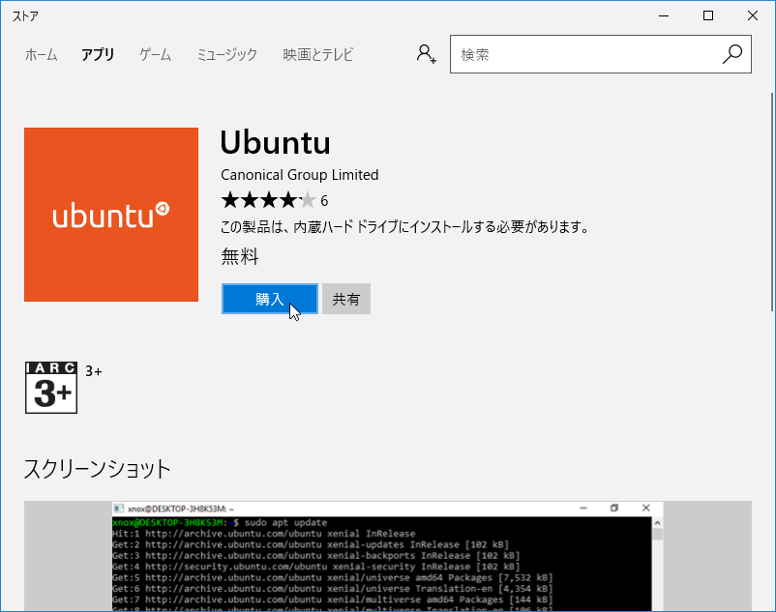This screenshot has height=612, width=776.
Task: Click the Ubuntu app title text
Action: click(x=275, y=143)
